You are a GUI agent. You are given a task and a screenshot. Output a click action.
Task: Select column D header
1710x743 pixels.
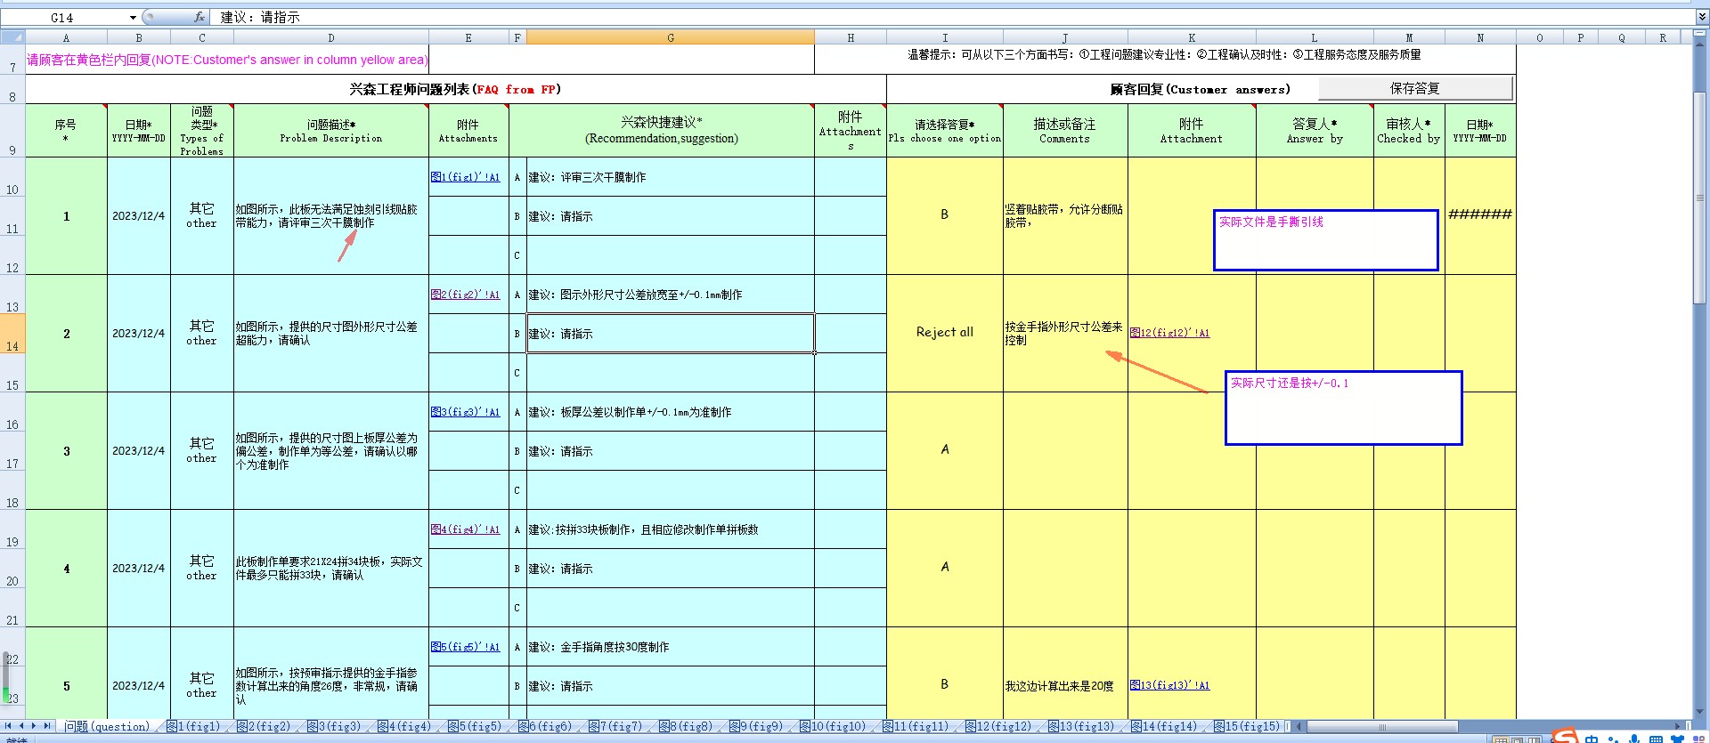331,37
